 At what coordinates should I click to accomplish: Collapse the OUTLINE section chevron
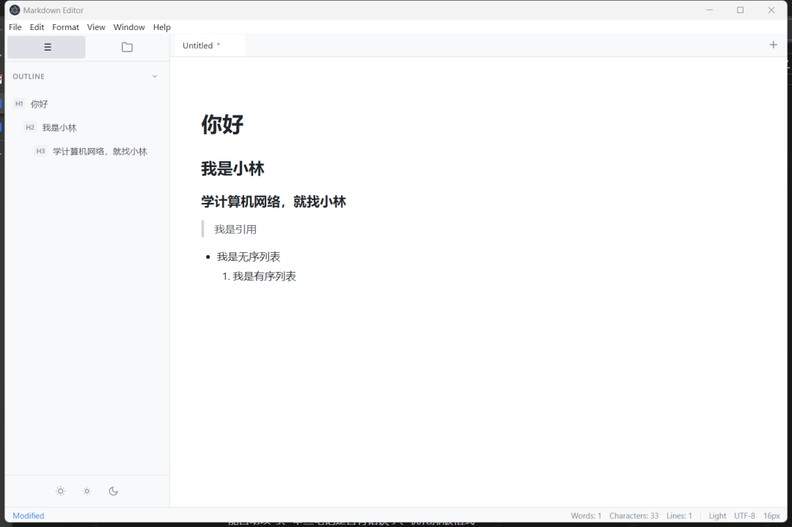coord(155,76)
